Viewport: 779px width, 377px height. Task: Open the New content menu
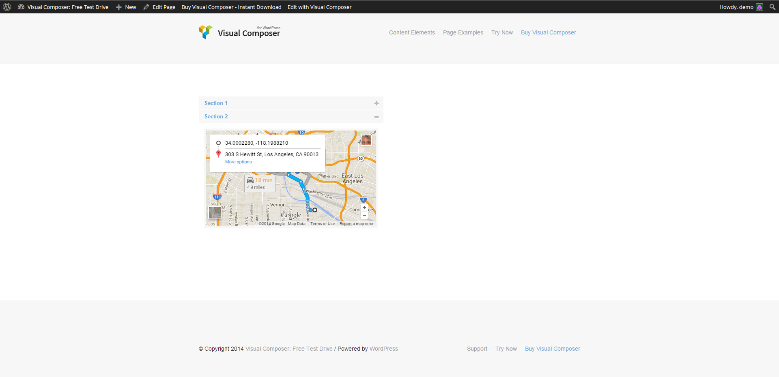pos(126,7)
